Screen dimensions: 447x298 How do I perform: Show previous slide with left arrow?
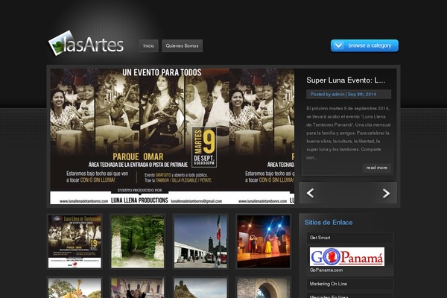pyautogui.click(x=310, y=193)
